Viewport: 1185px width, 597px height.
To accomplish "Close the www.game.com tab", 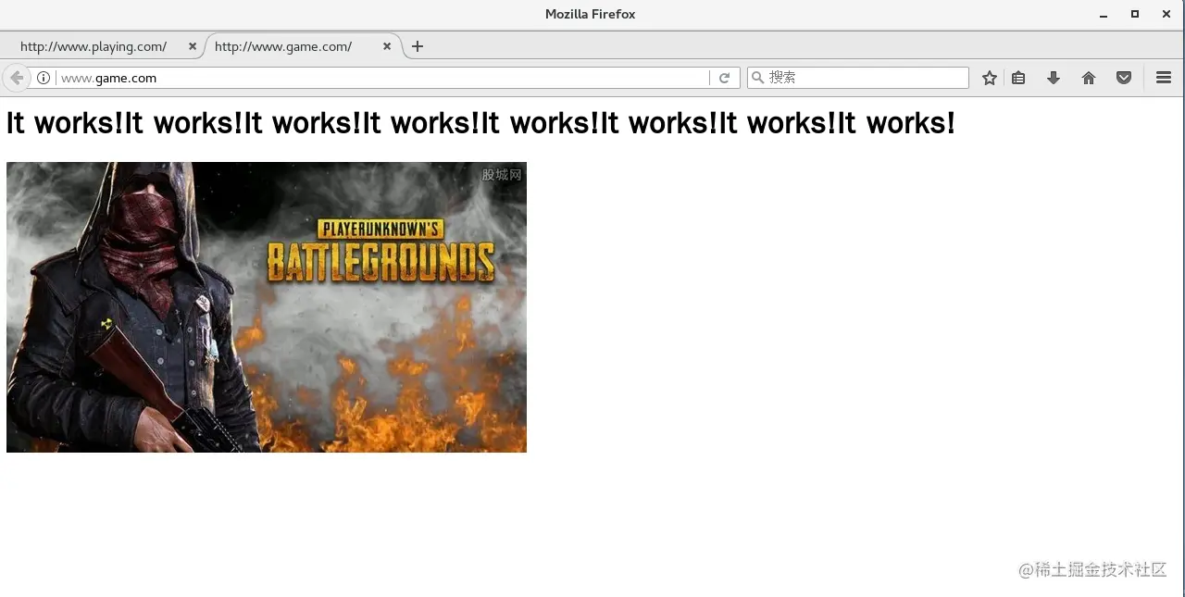I will [x=387, y=46].
